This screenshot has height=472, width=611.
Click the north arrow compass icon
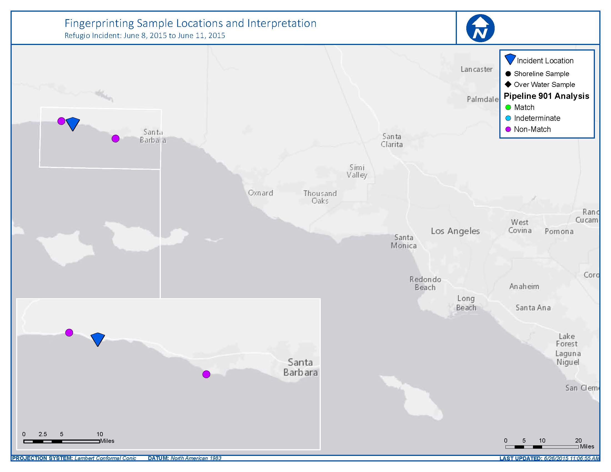click(x=480, y=28)
